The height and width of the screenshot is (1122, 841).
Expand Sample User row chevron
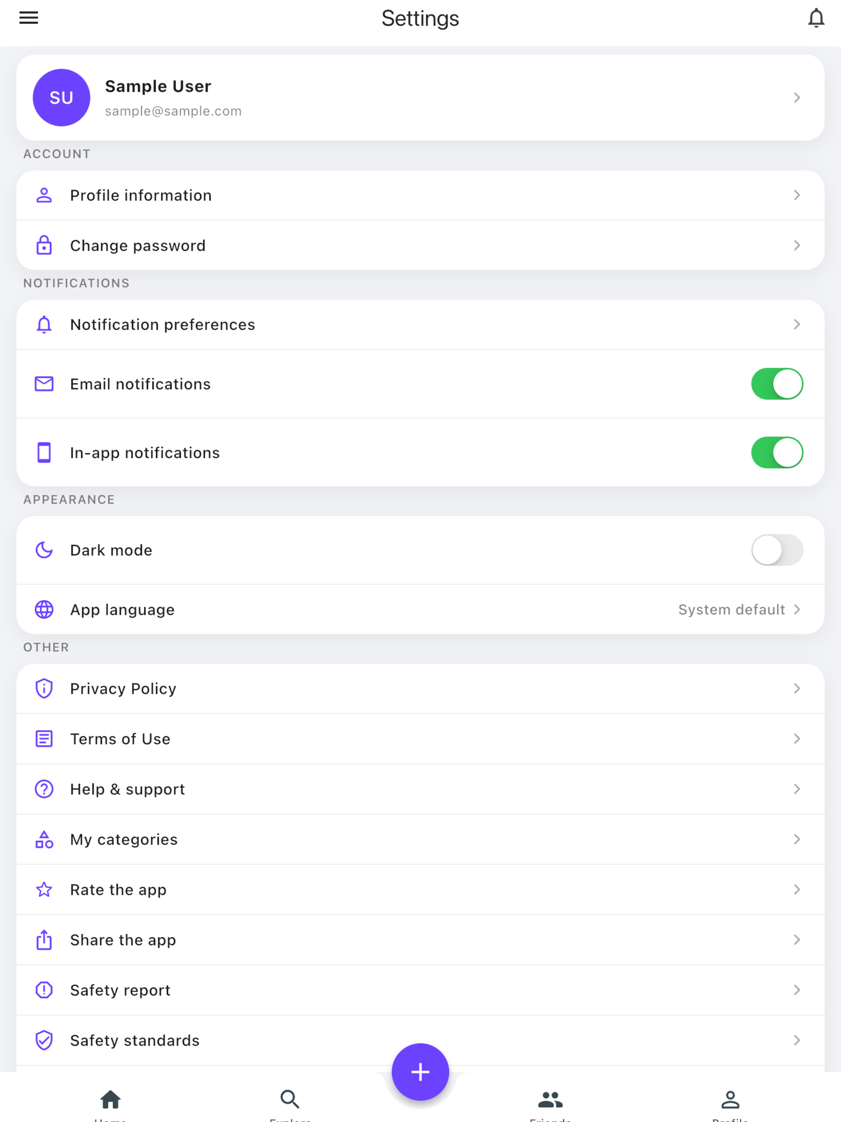tap(796, 97)
